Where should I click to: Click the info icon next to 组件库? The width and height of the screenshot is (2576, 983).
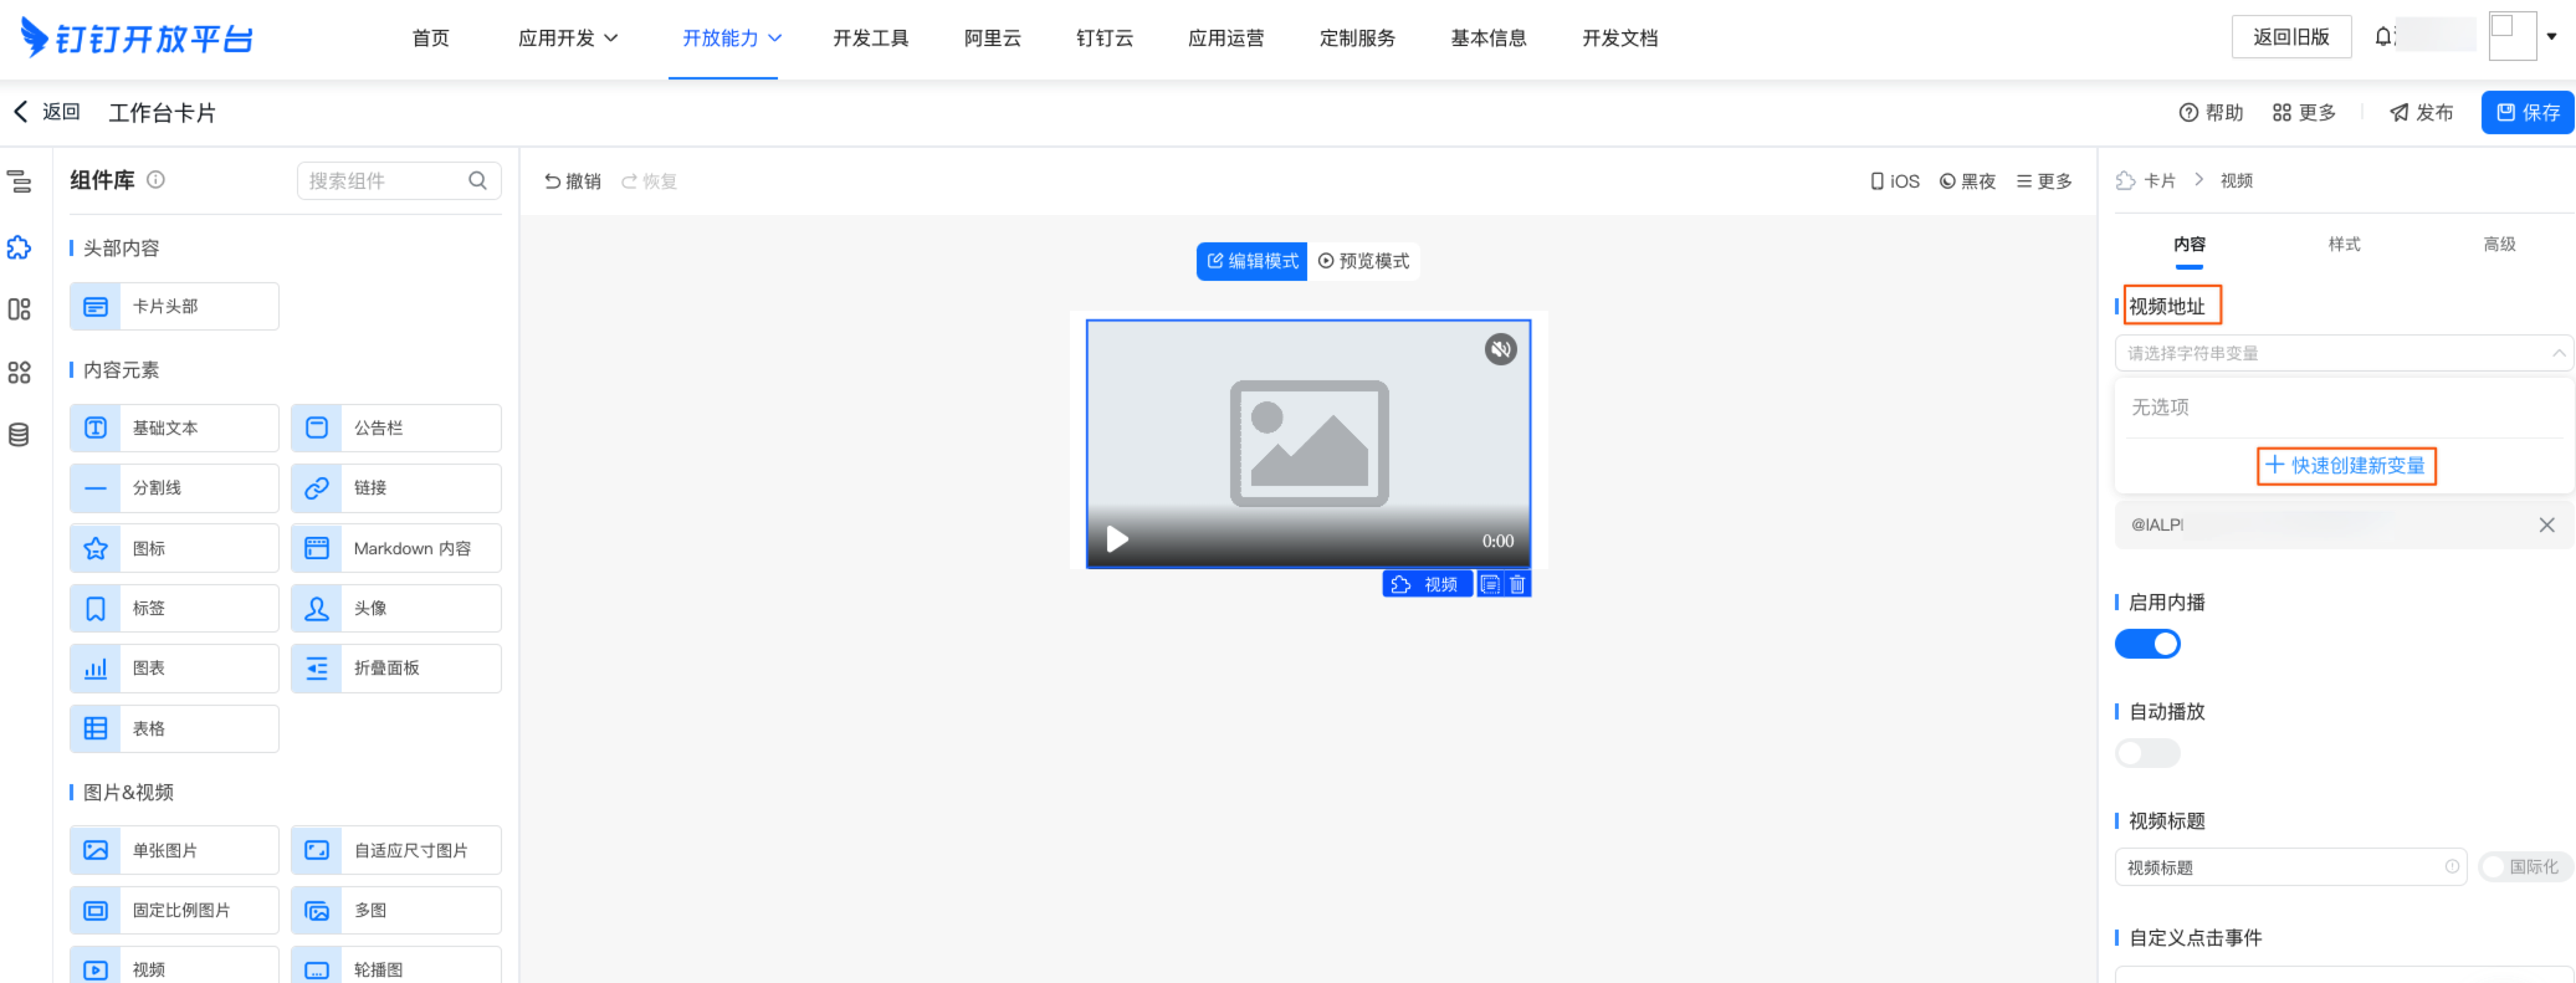pyautogui.click(x=156, y=179)
